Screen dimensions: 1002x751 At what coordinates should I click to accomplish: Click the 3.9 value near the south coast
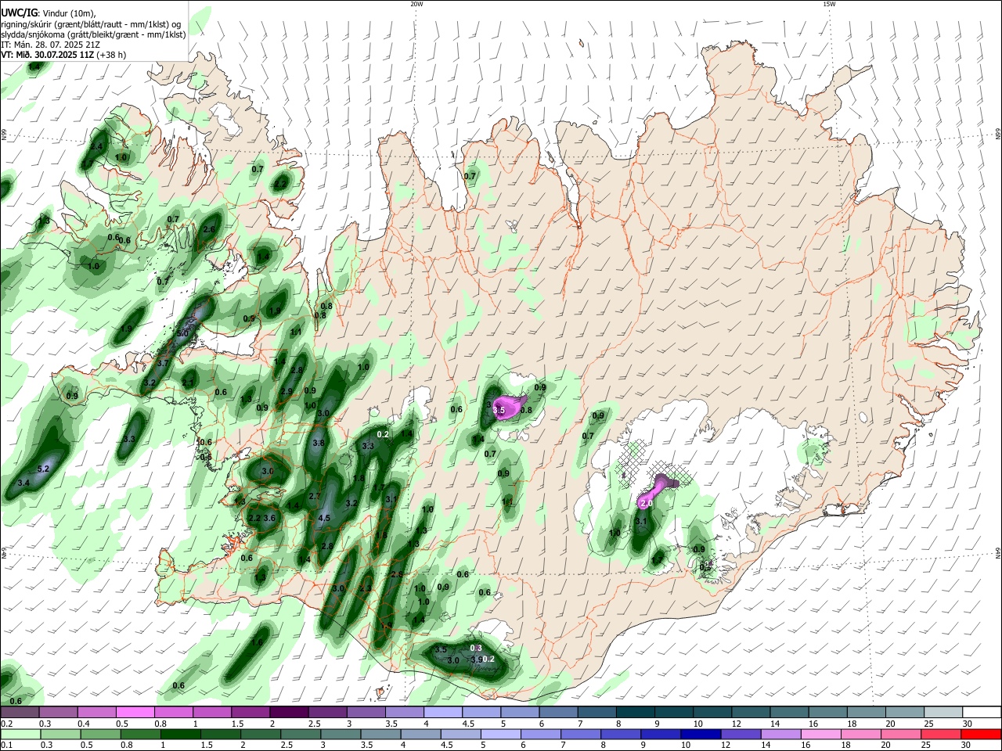pos(476,659)
